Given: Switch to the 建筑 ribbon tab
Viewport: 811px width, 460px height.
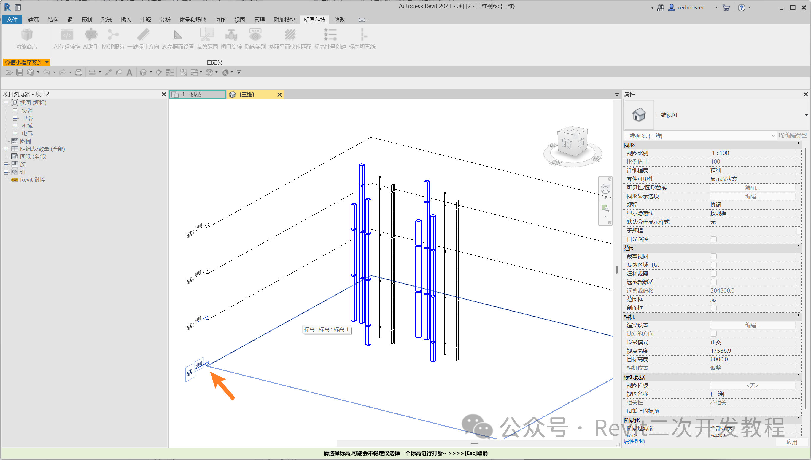Looking at the screenshot, I should (x=33, y=20).
